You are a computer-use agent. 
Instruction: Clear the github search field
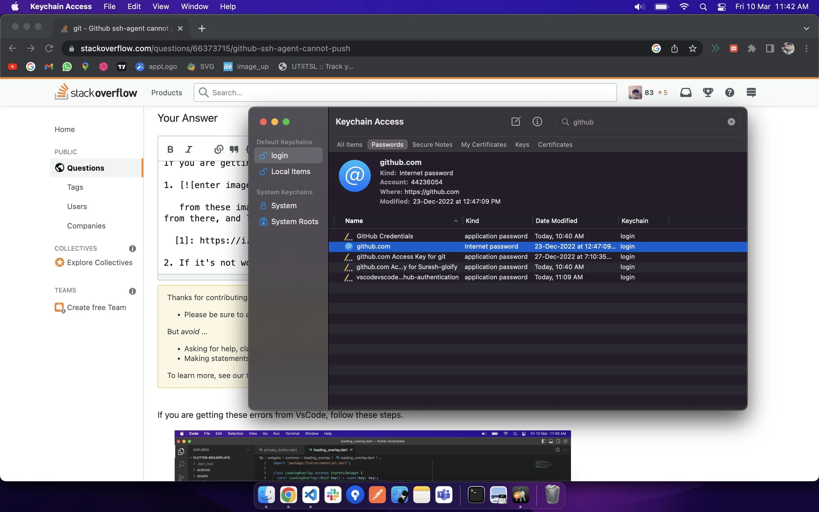click(731, 122)
